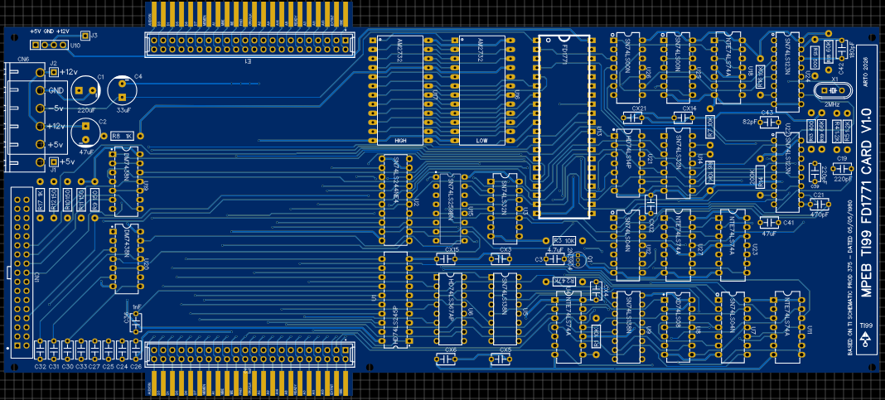
Task: Click the HD74LS245P chip U1
Action: coord(395,300)
